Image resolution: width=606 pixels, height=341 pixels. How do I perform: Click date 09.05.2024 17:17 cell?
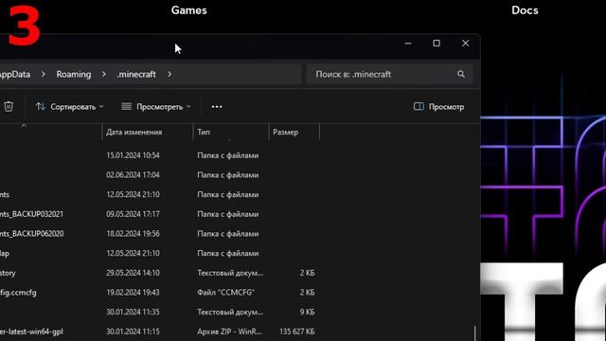[133, 214]
